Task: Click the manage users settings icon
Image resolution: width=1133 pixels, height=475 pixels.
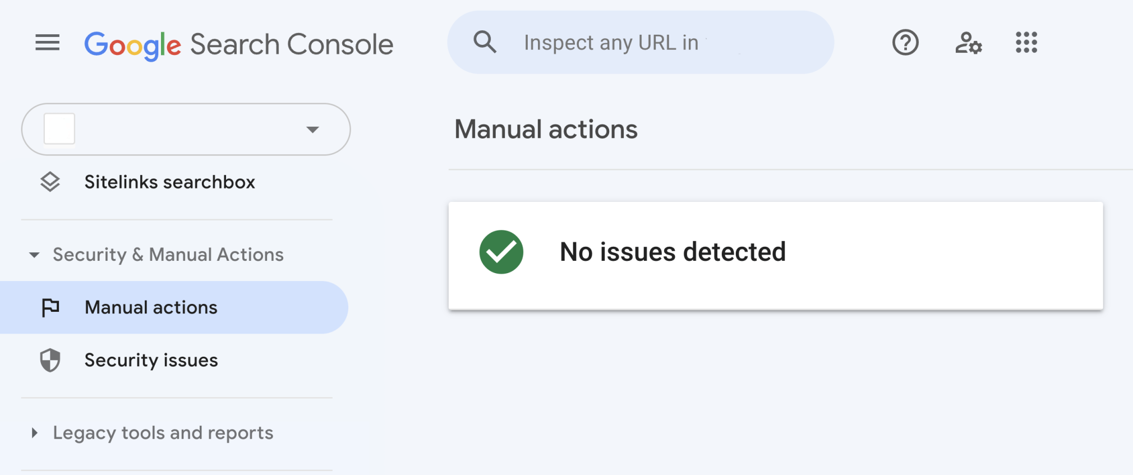Action: (968, 43)
